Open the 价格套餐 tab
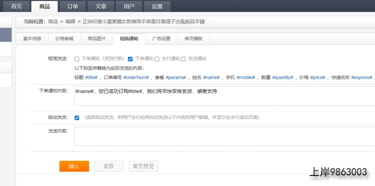This screenshot has width=375, height=186. pyautogui.click(x=64, y=39)
